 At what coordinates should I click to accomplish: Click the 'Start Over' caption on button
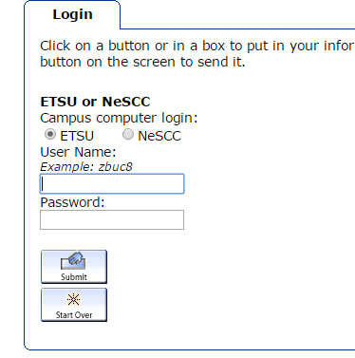point(74,315)
